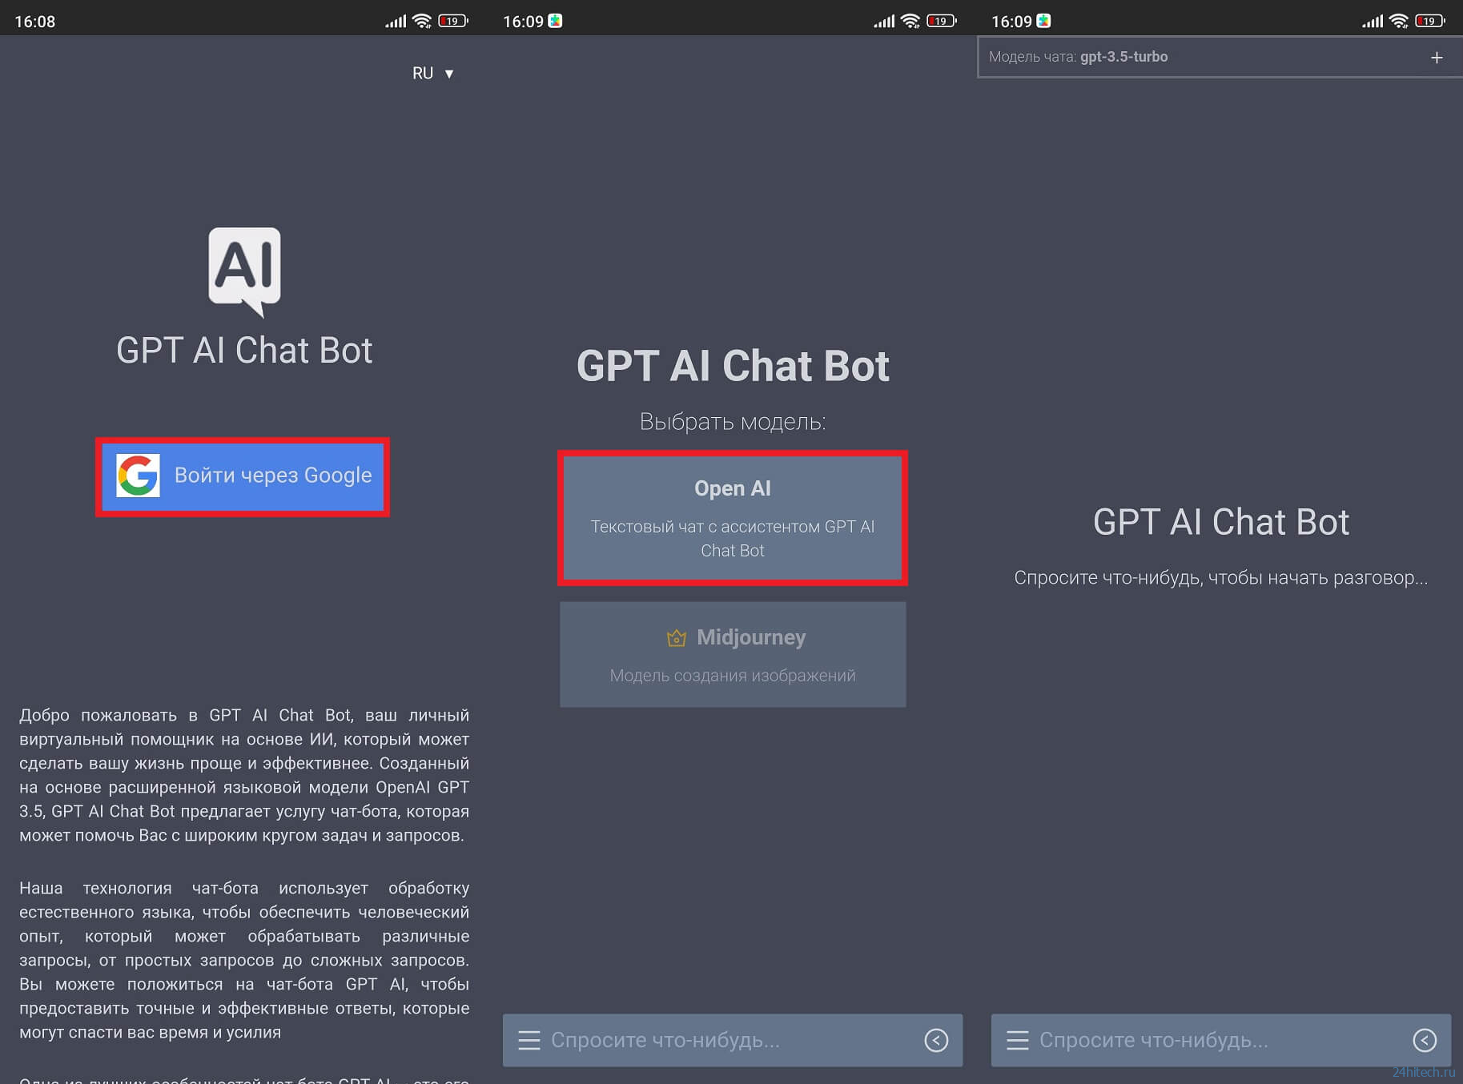Image resolution: width=1463 pixels, height=1084 pixels.
Task: Select the Open AI text chat model
Action: coord(733,518)
